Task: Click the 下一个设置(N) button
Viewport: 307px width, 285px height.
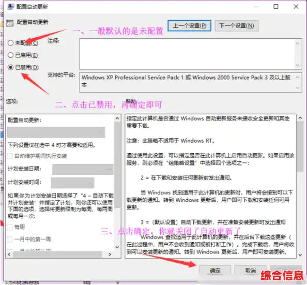Action: [237, 26]
